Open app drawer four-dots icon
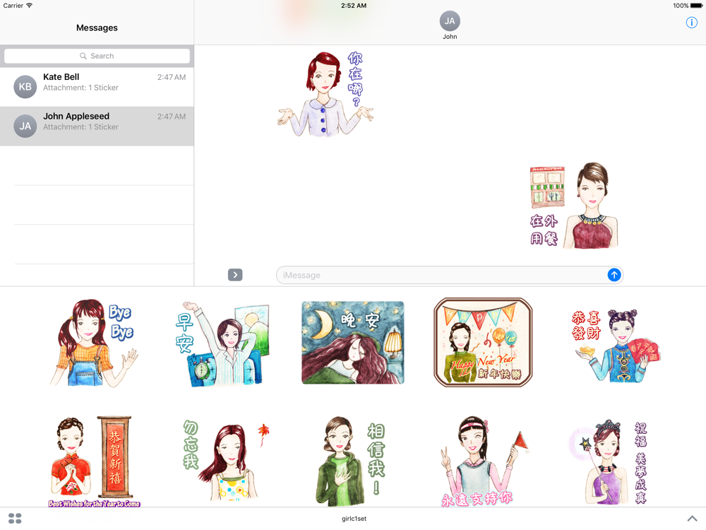Image resolution: width=706 pixels, height=530 pixels. click(15, 518)
